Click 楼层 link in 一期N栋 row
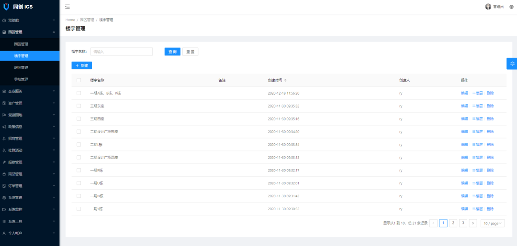The width and height of the screenshot is (517, 246). pos(477,196)
